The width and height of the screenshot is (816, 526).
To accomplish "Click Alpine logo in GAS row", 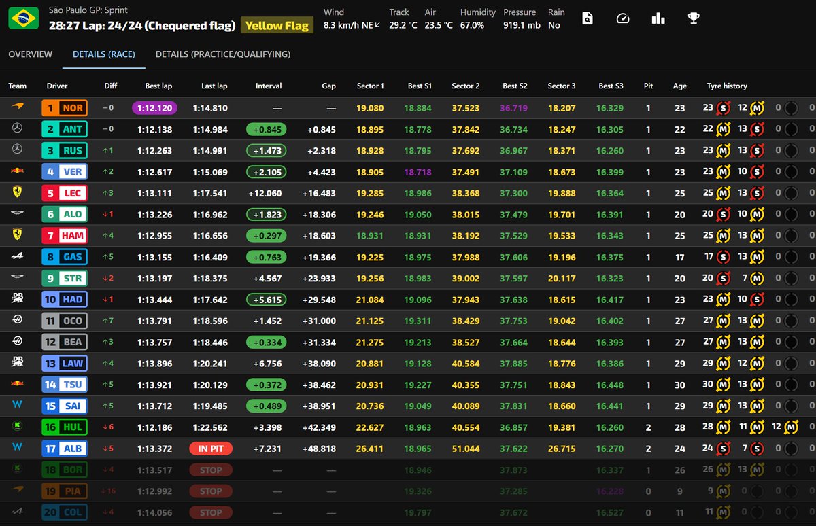I will [x=18, y=256].
